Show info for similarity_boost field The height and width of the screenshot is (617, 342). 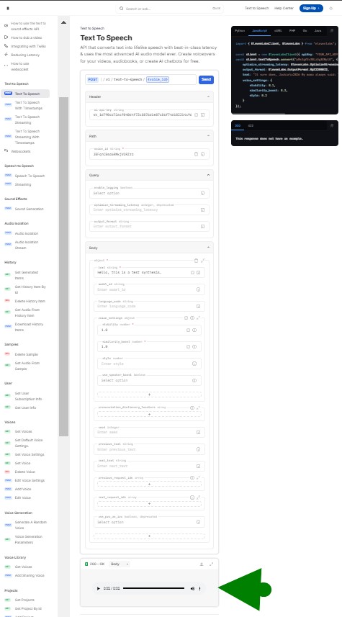[x=194, y=347]
